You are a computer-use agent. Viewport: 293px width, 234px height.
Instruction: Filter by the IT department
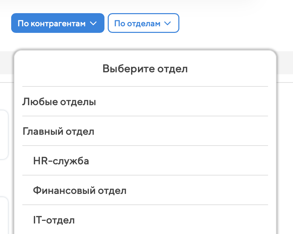tap(54, 220)
